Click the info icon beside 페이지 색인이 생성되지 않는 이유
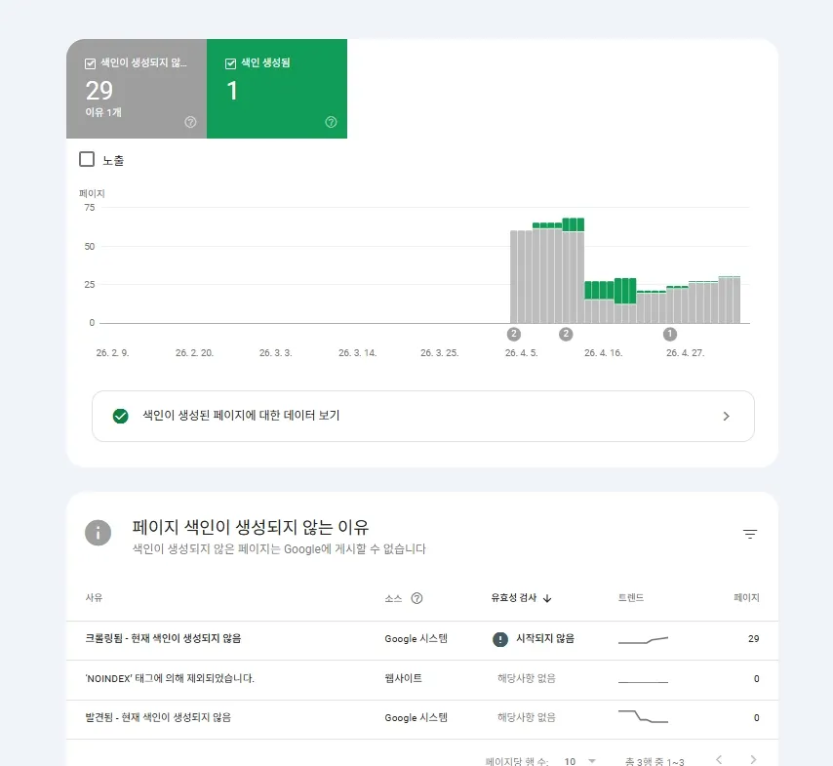Screen dimensions: 833x766 point(98,533)
